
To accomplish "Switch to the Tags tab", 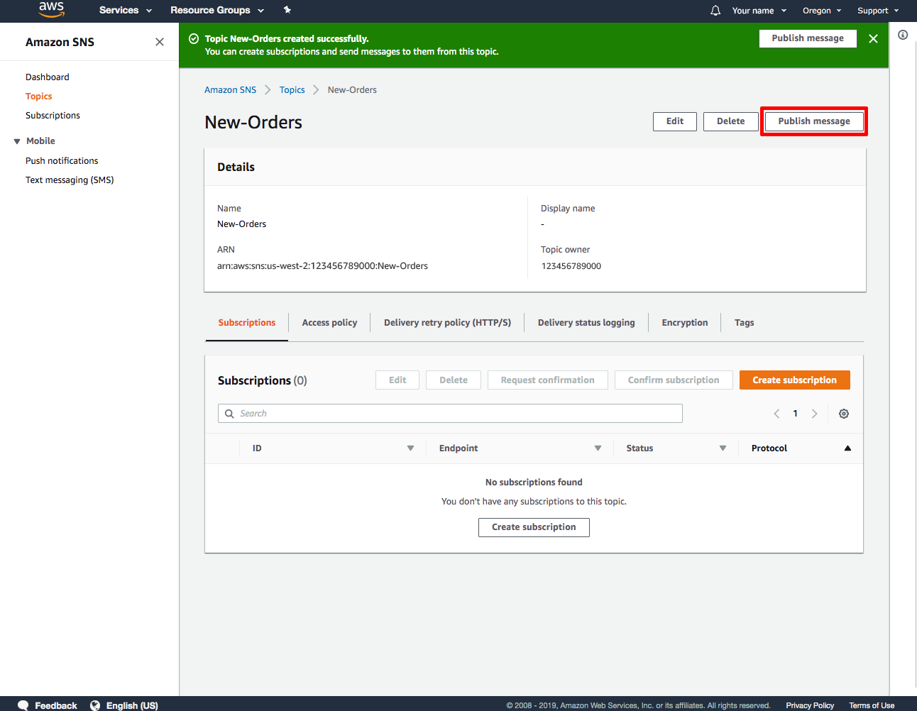I will [744, 323].
